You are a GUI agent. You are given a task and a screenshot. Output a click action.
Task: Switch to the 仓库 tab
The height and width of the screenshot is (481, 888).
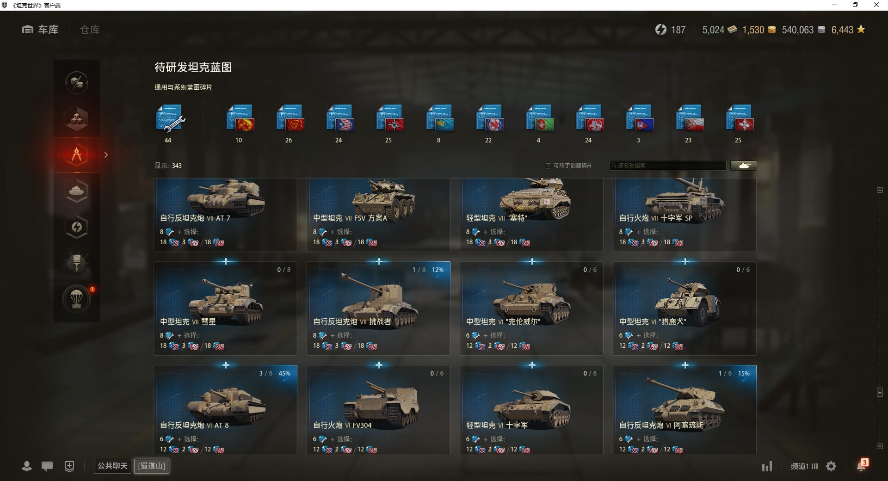[x=90, y=30]
